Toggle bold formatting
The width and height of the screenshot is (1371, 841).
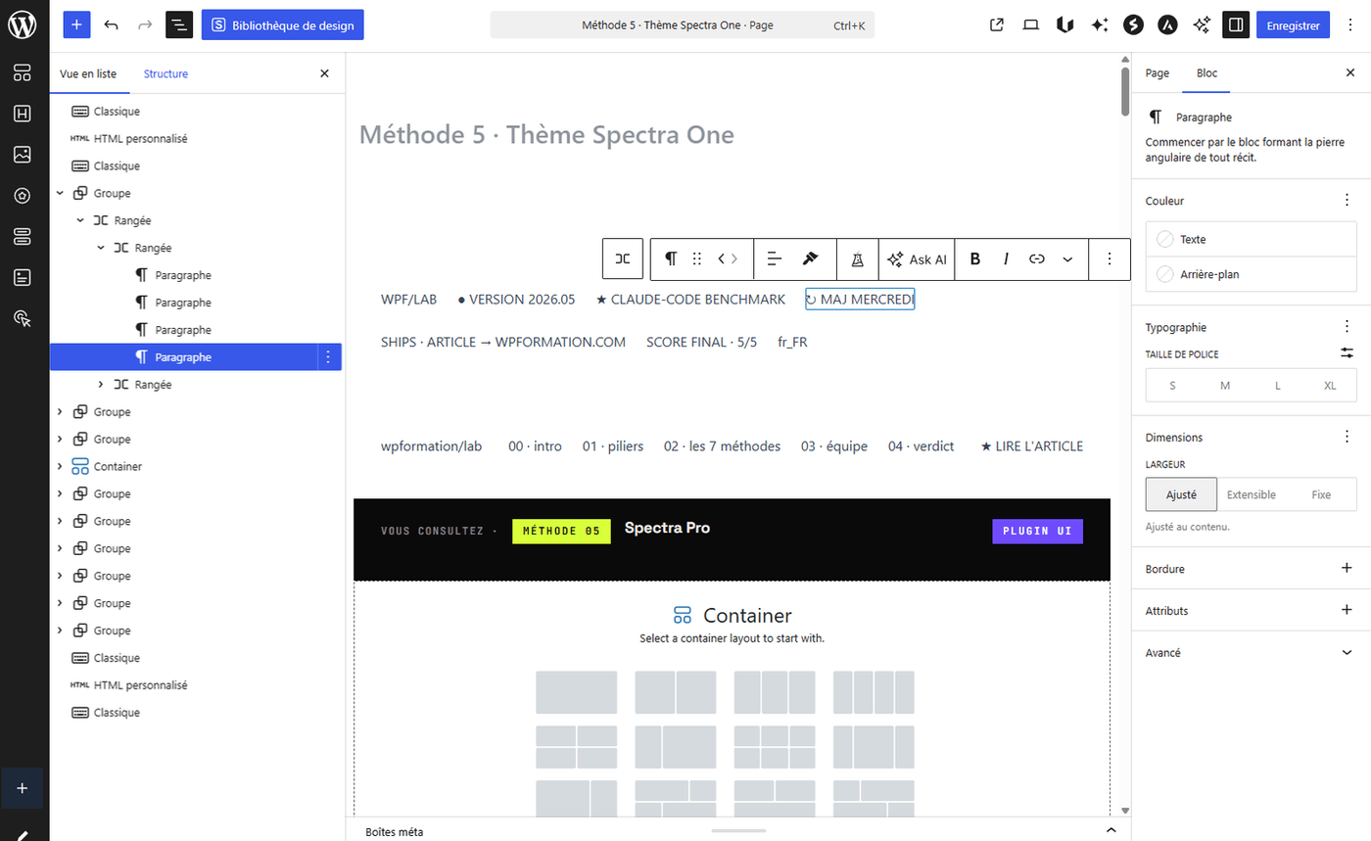point(975,258)
